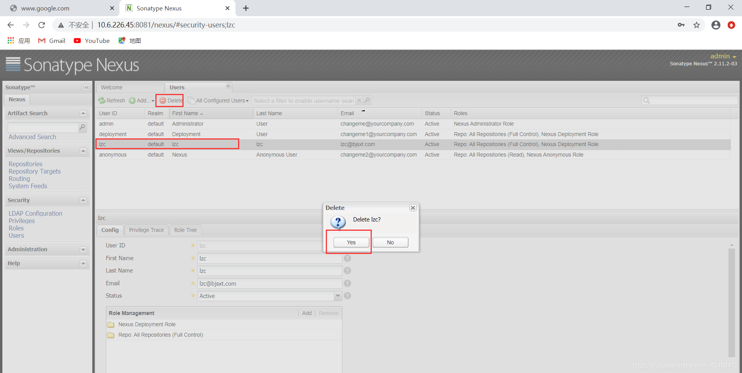
Task: Select the Config tab
Action: click(110, 230)
